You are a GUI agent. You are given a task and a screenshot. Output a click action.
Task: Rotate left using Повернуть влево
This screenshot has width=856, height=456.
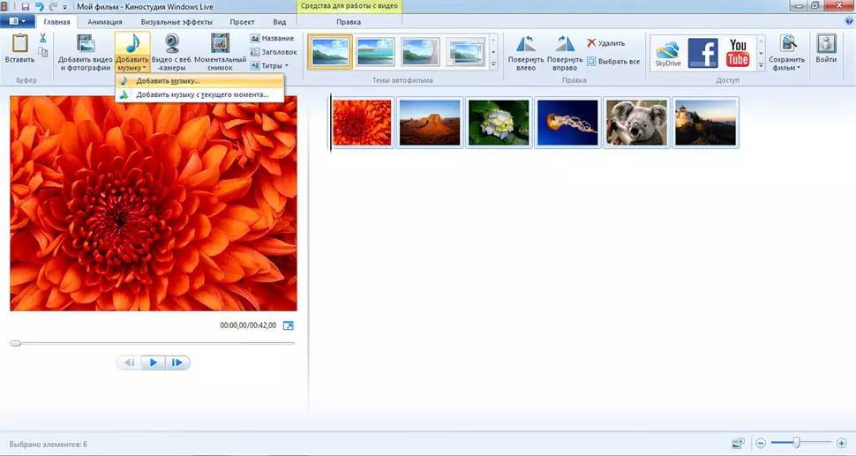(526, 46)
